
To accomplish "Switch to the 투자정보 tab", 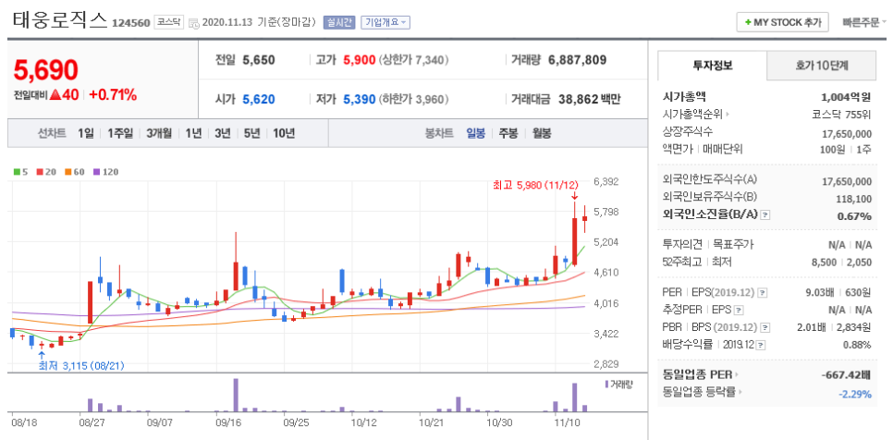I will (713, 65).
